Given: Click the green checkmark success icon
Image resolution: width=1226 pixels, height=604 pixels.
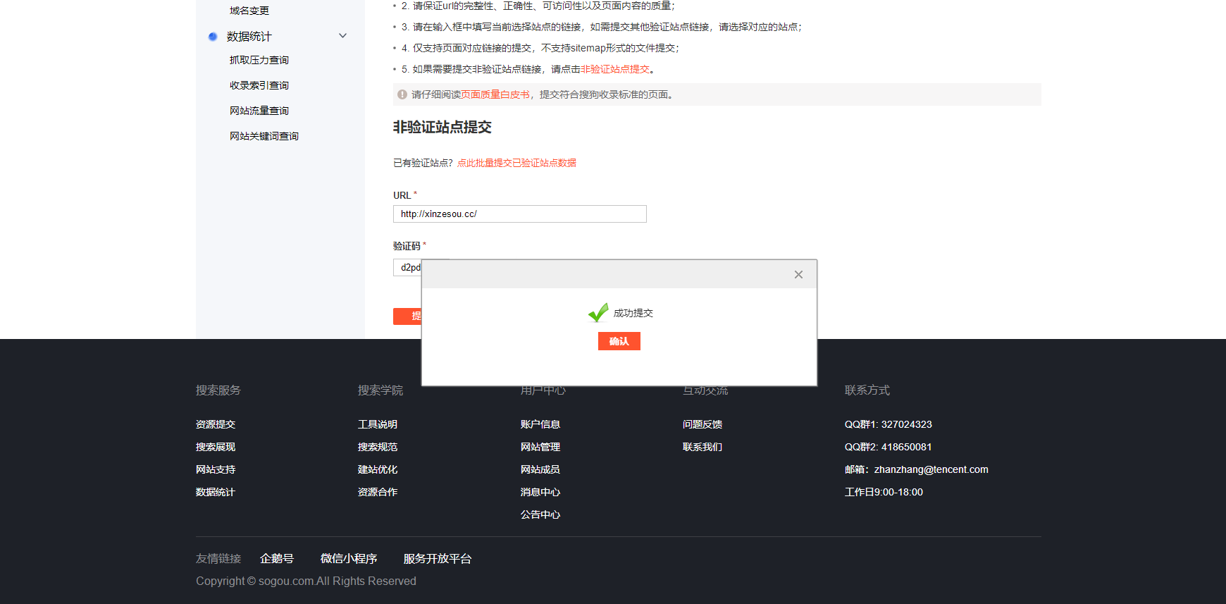Looking at the screenshot, I should click(598, 312).
